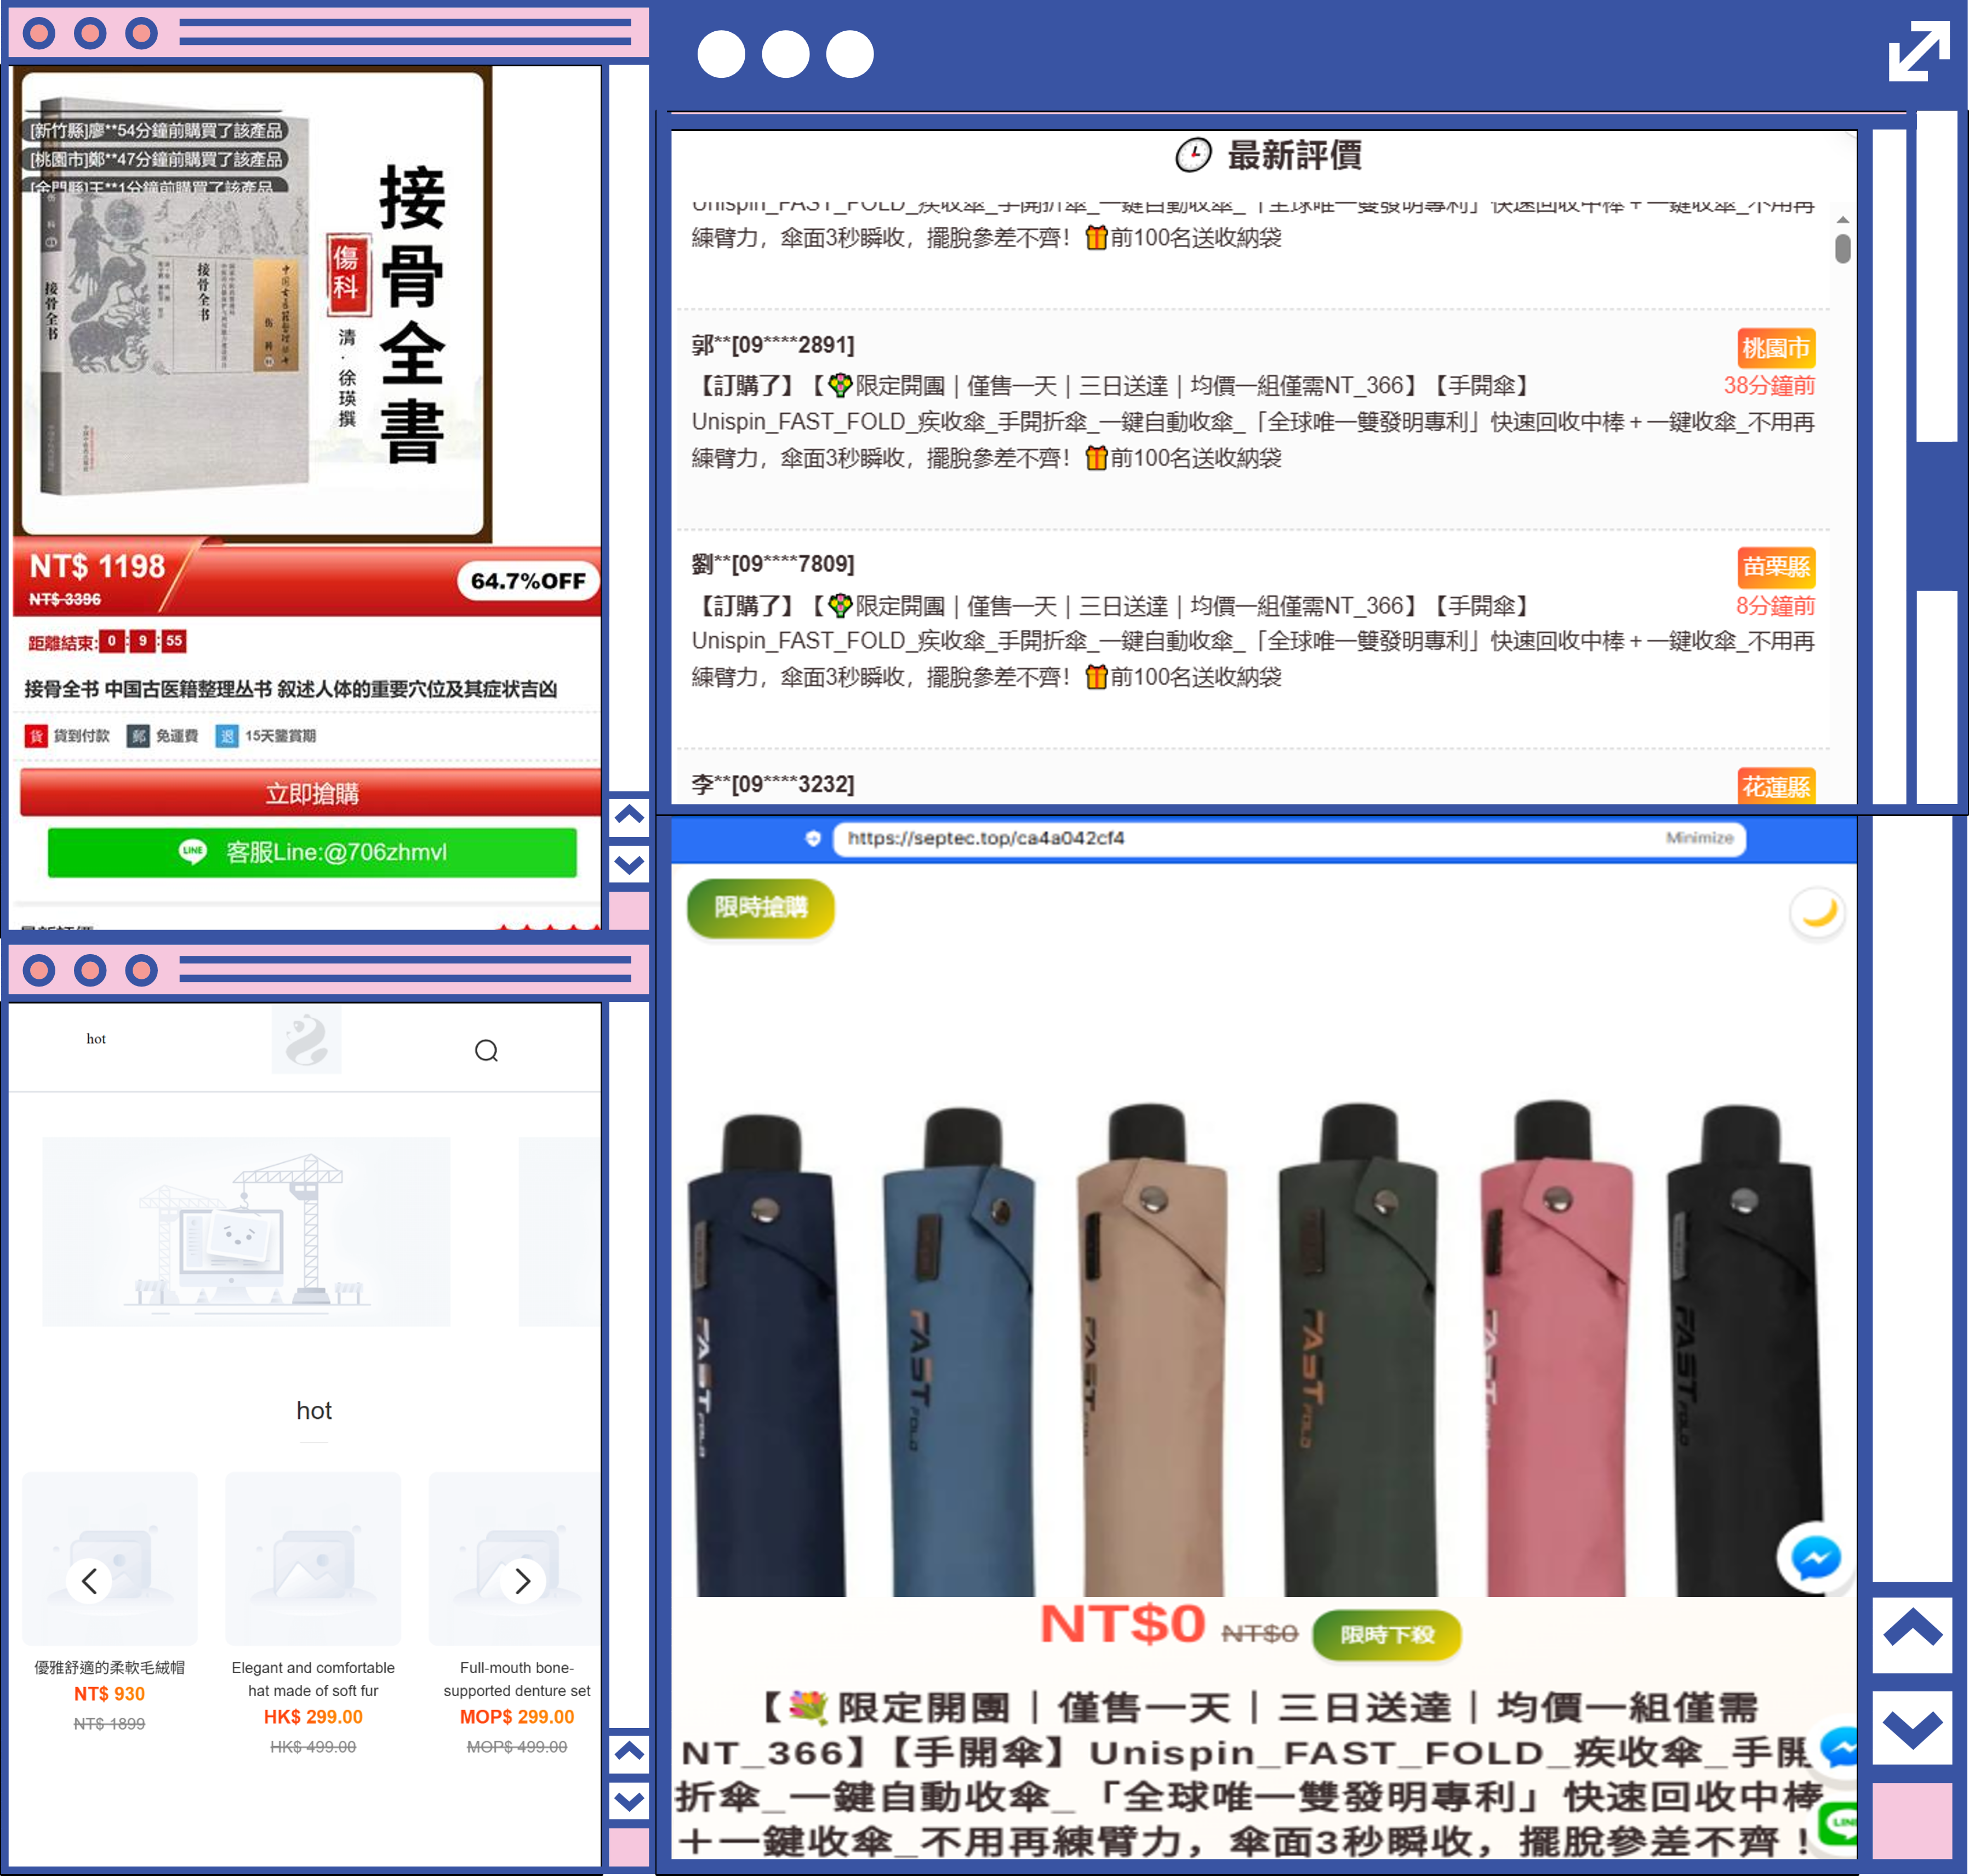The image size is (1969, 1876).
Task: Click the third white circle in the reviews window
Action: click(x=850, y=54)
